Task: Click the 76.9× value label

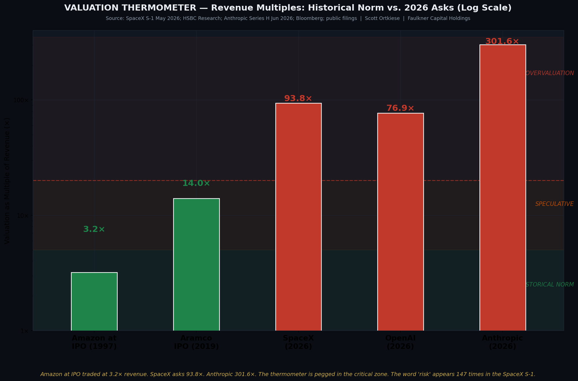Action: click(x=401, y=108)
